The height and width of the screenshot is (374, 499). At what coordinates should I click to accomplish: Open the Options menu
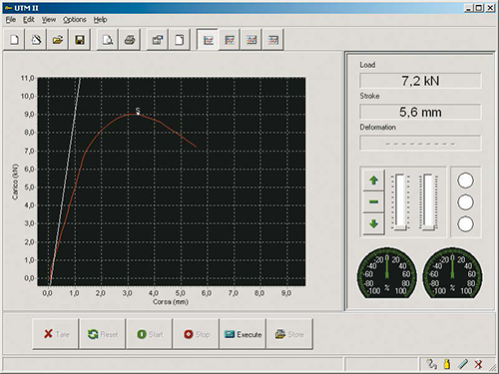(75, 20)
